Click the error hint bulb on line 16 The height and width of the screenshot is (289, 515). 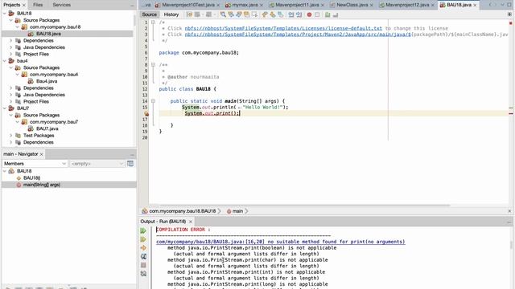tap(146, 113)
